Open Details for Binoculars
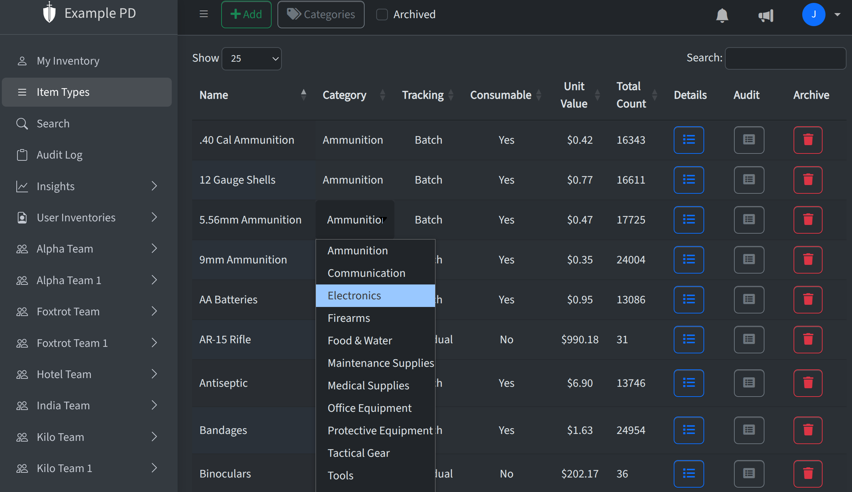Viewport: 852px width, 492px height. click(689, 473)
